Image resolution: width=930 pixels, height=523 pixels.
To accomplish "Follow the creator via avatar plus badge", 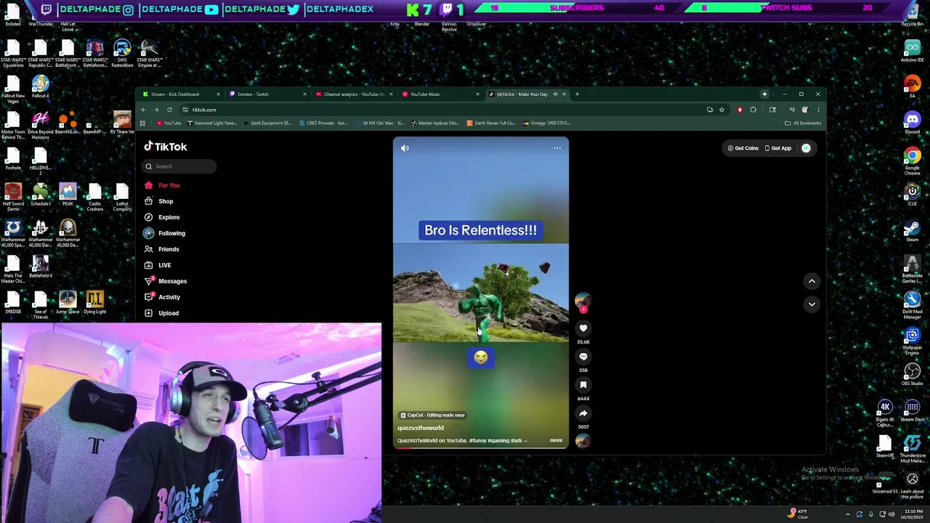I will click(583, 310).
